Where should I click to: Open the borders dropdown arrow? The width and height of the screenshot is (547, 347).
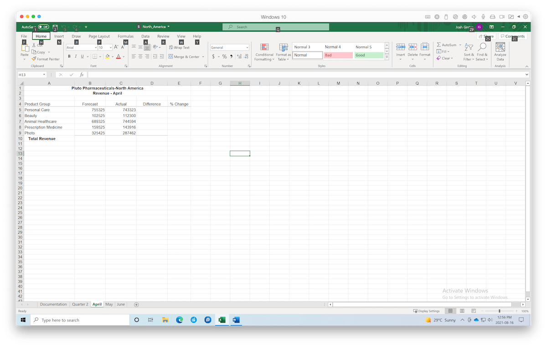click(100, 57)
